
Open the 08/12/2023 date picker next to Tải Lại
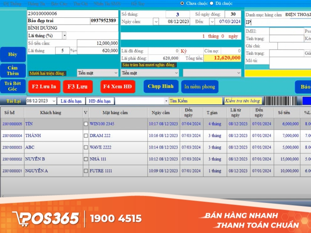(x=53, y=101)
